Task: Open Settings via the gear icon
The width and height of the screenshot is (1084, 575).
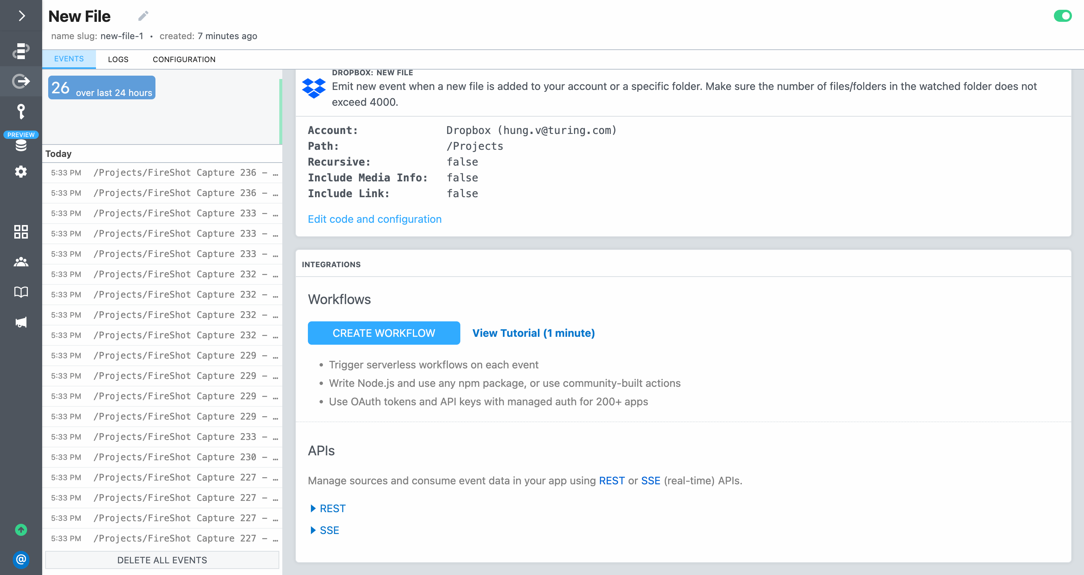Action: 21,172
